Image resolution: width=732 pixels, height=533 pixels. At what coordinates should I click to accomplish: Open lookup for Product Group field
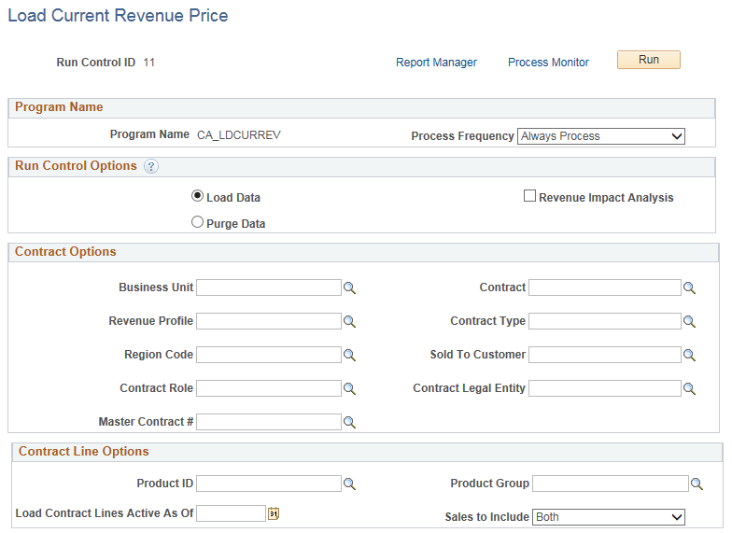tap(697, 484)
